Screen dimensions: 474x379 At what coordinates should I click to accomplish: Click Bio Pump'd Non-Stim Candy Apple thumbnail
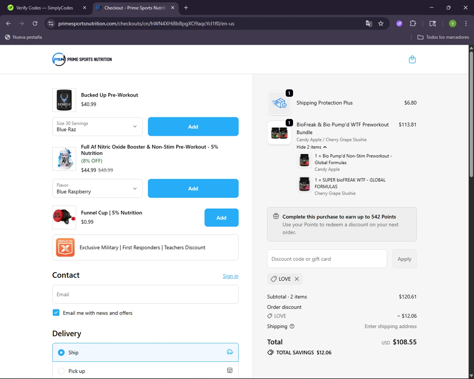coord(304,160)
